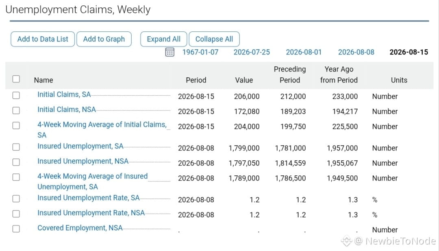The width and height of the screenshot is (439, 251).
Task: Open Insured Unemployment, NSA series link
Action: click(x=83, y=161)
